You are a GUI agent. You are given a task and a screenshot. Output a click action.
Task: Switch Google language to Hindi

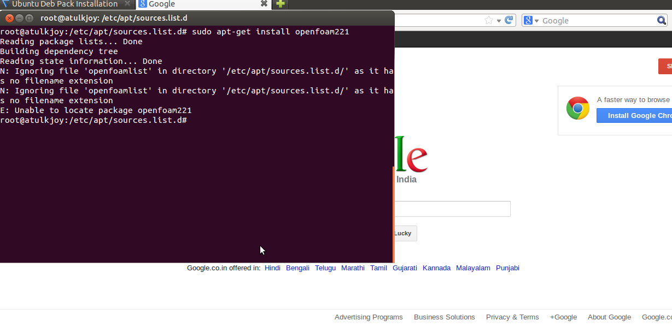click(x=272, y=268)
